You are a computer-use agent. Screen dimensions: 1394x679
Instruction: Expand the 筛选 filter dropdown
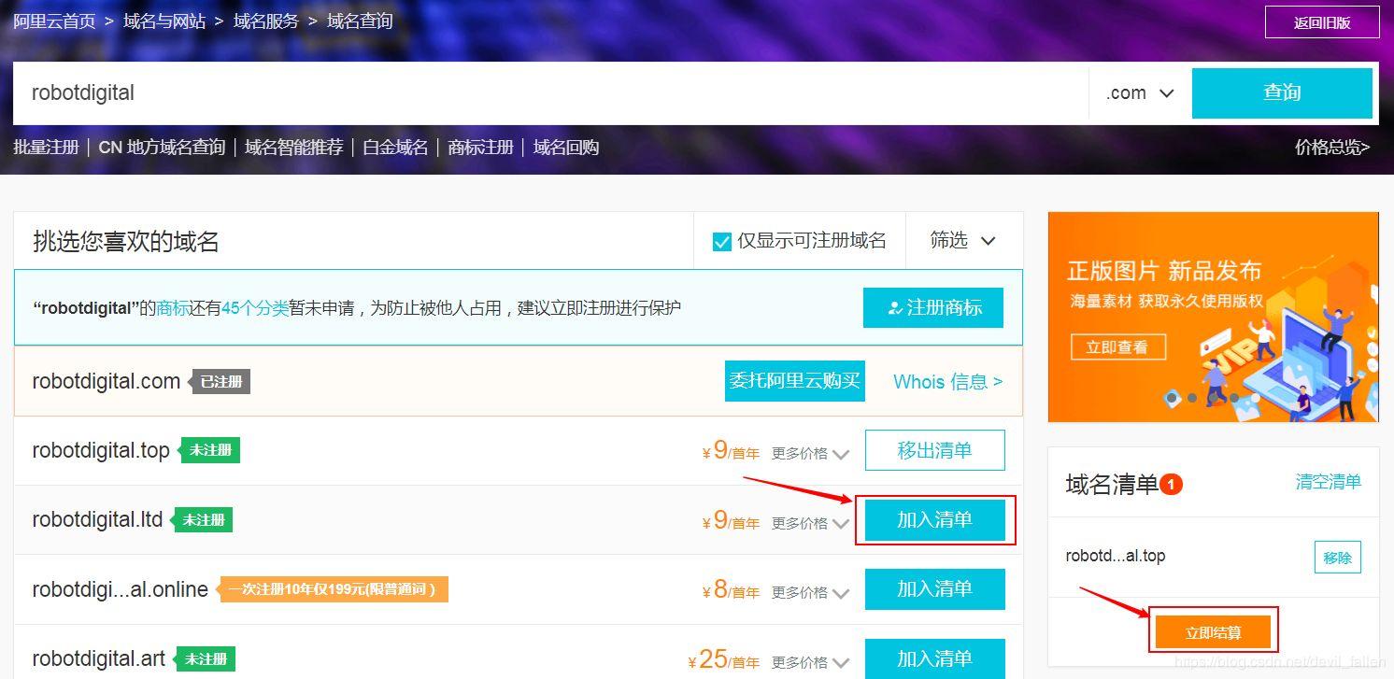click(x=963, y=241)
